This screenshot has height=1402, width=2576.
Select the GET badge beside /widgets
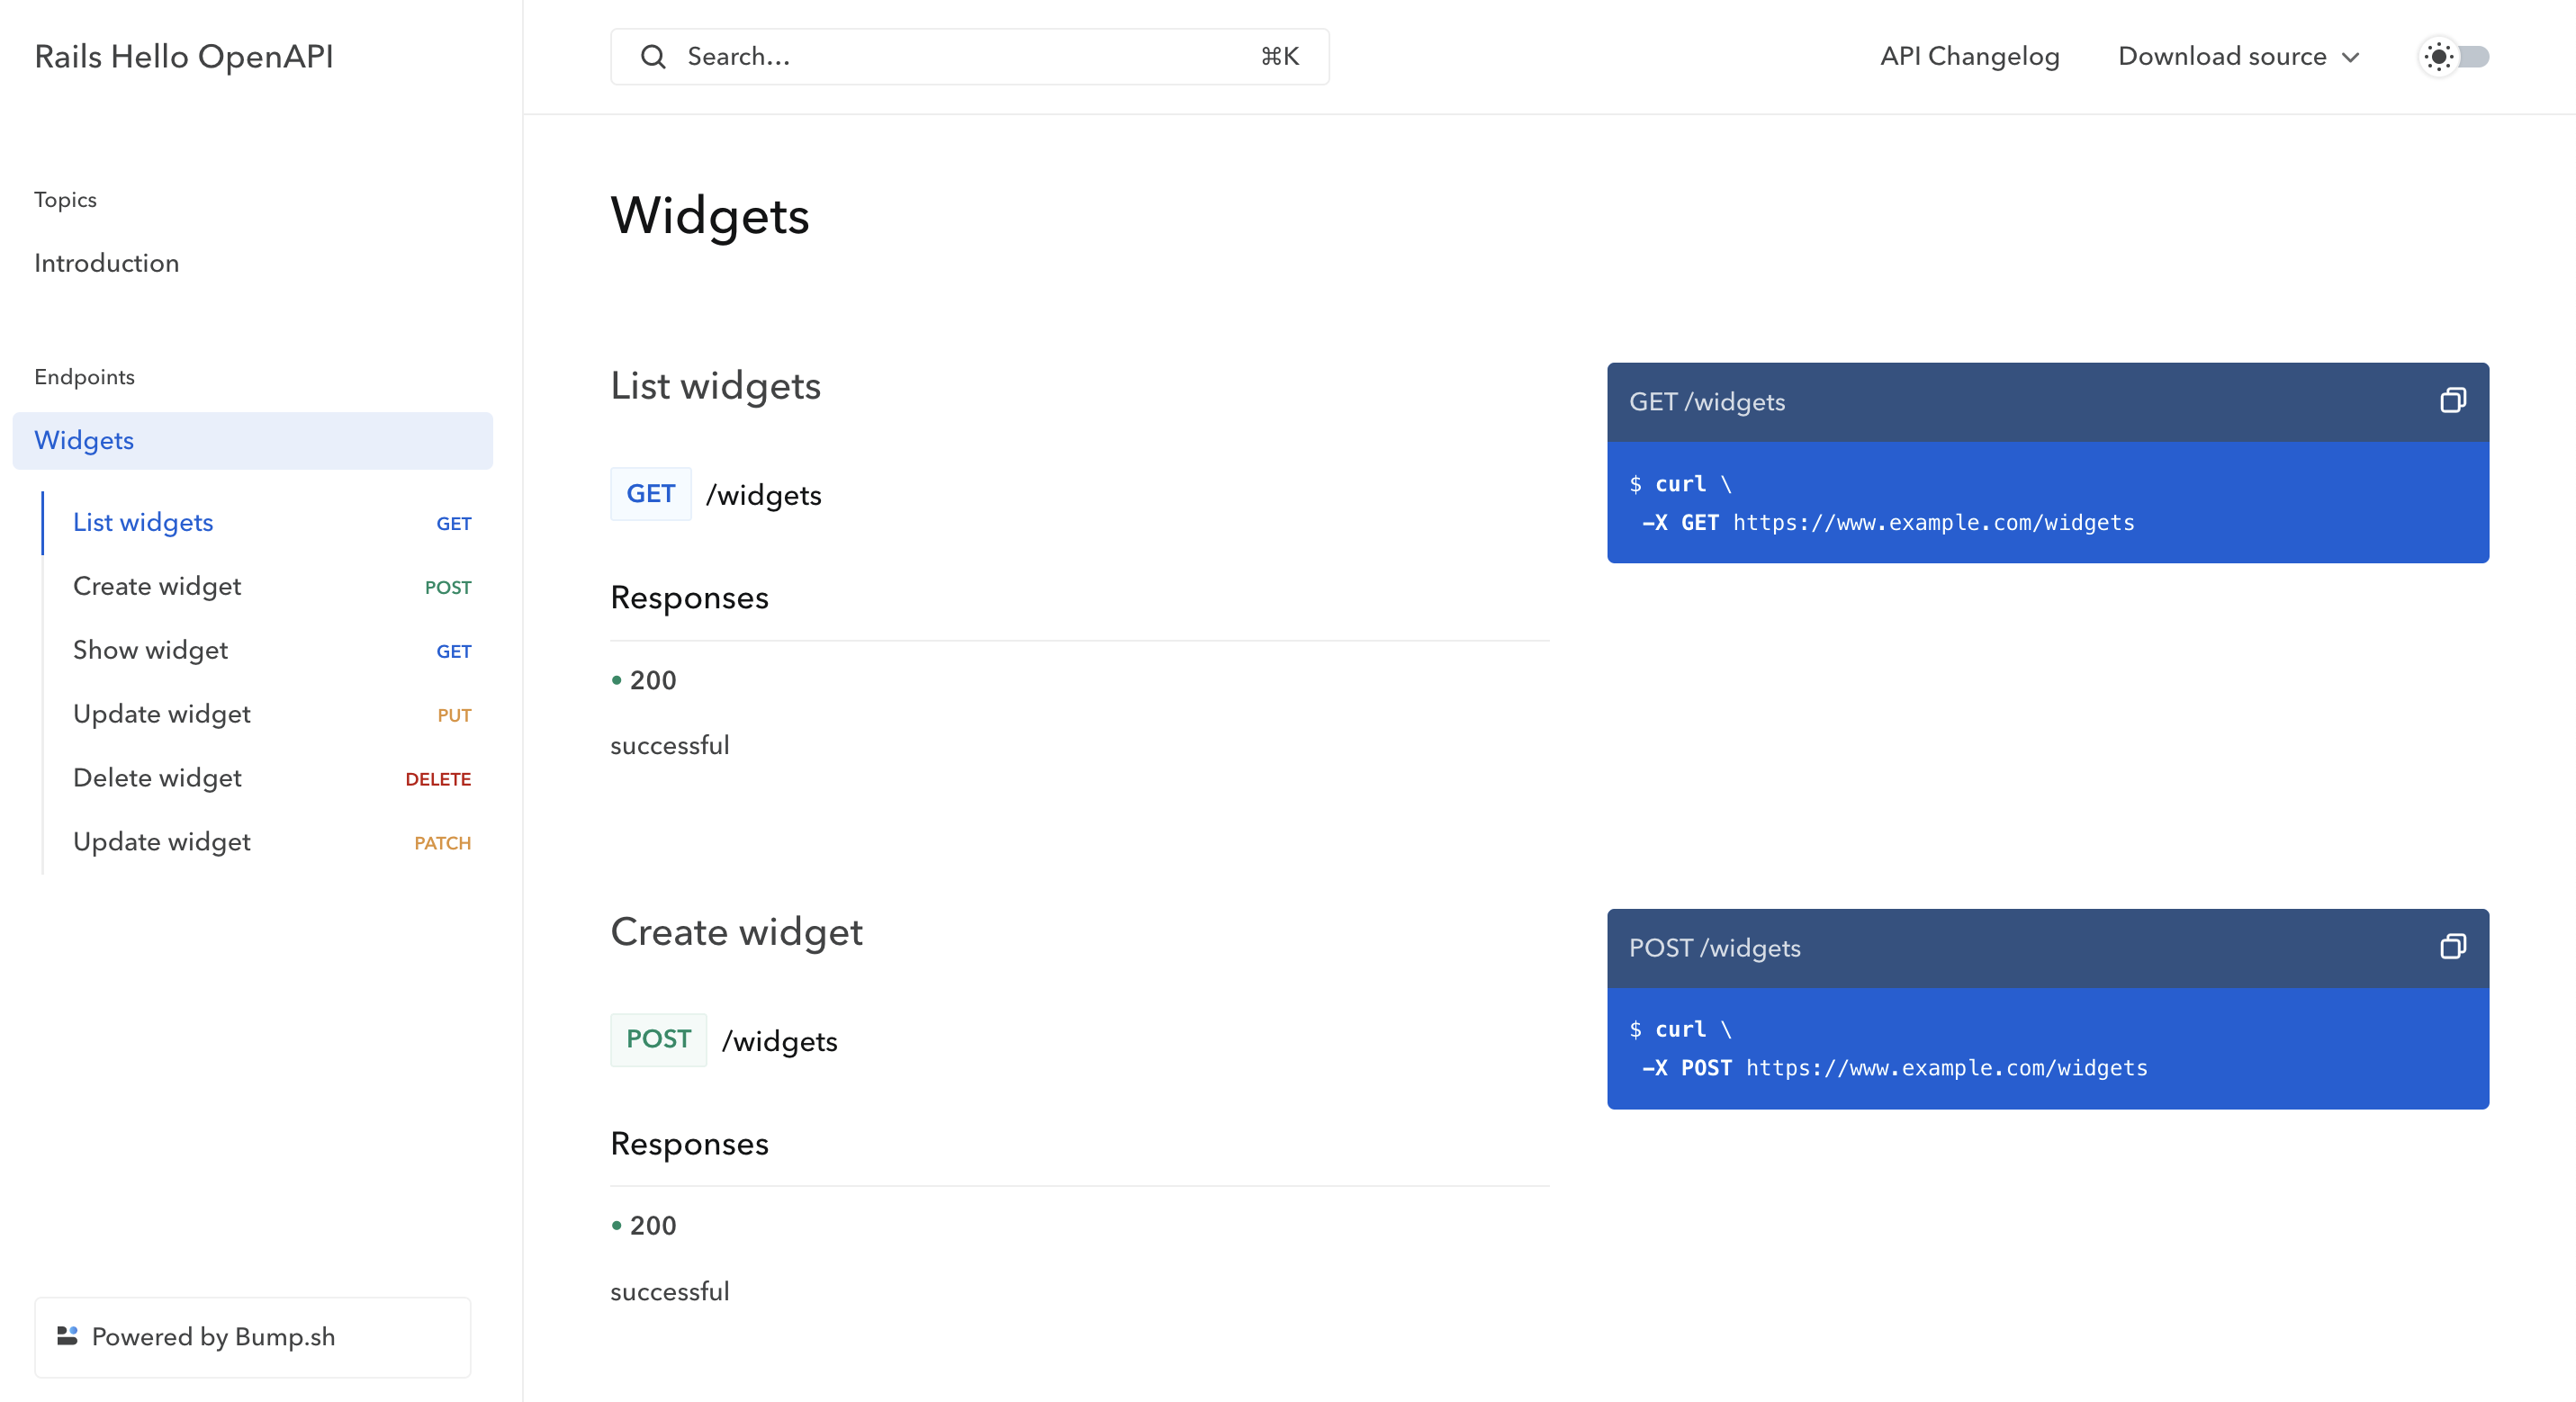click(x=651, y=493)
